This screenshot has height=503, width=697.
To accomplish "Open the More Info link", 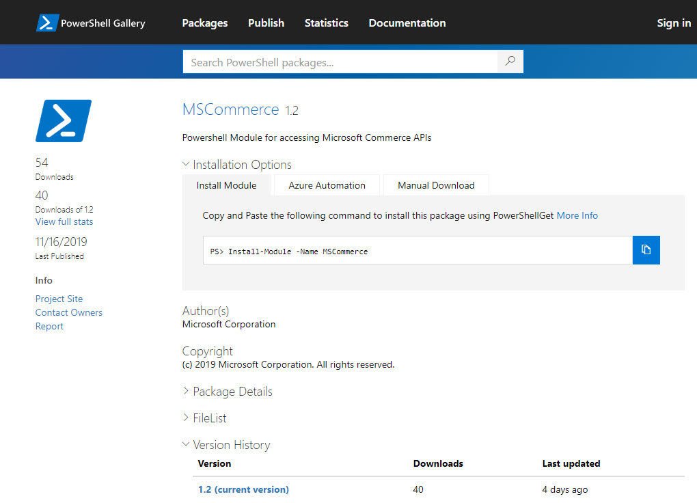I will pyautogui.click(x=577, y=216).
